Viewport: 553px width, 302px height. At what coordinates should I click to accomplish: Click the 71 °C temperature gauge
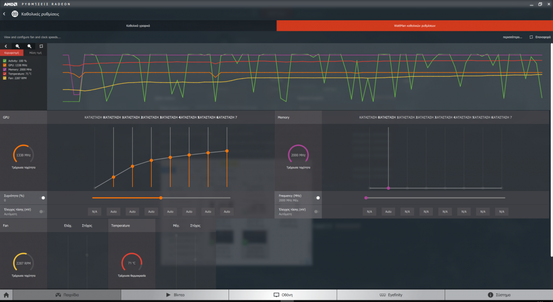pos(132,263)
